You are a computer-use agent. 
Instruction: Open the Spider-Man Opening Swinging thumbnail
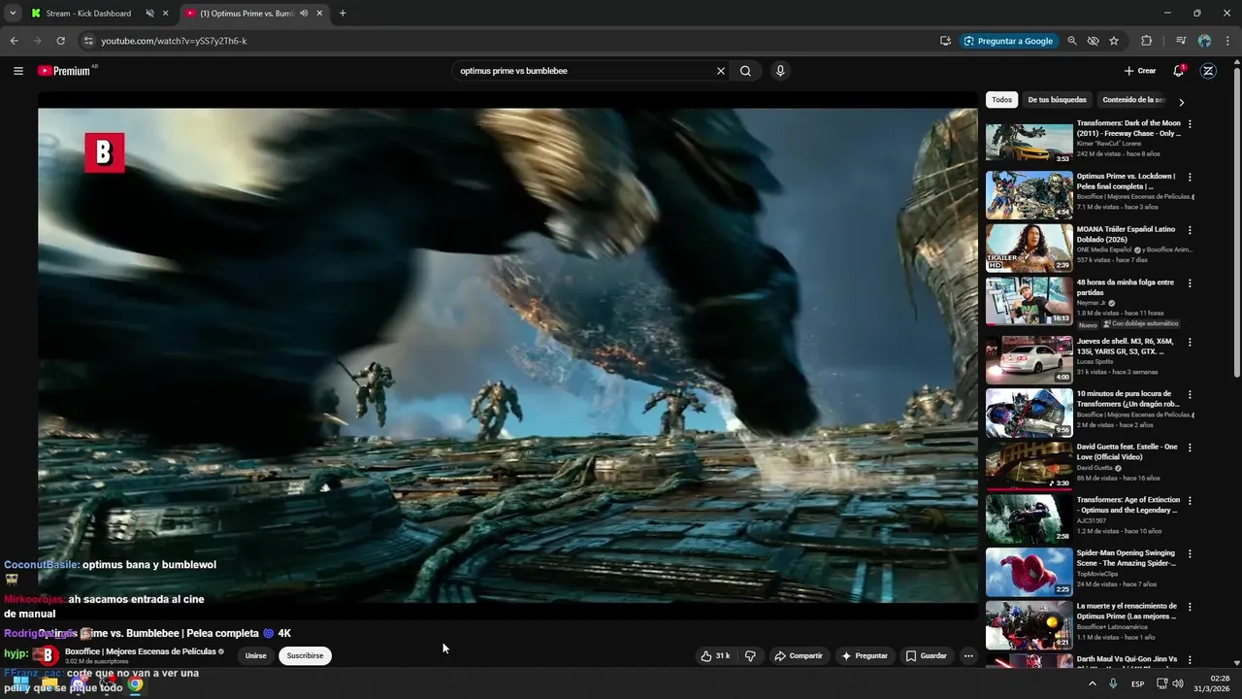point(1030,572)
